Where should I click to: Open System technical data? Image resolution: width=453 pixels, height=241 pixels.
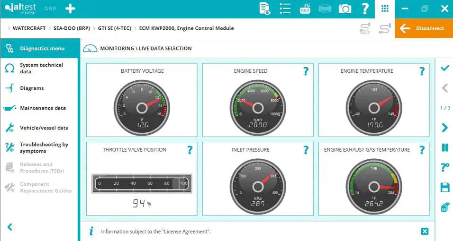click(39, 69)
